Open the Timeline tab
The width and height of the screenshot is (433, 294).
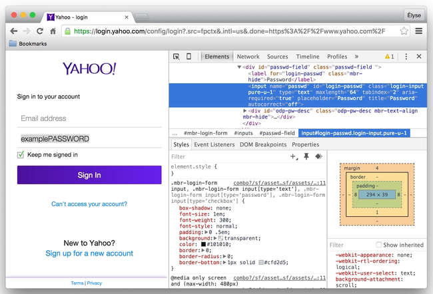tap(308, 57)
